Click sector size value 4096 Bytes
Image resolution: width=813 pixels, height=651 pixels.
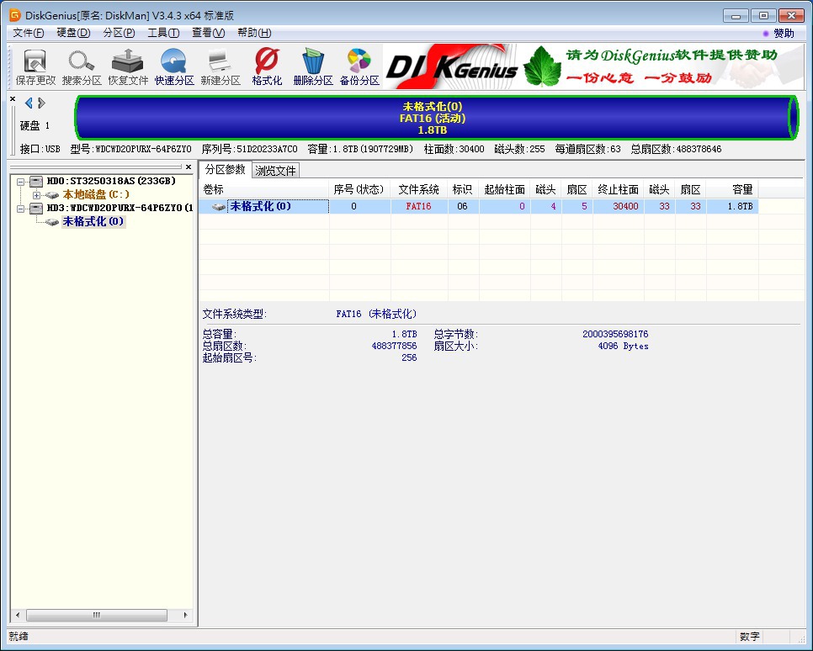pyautogui.click(x=623, y=346)
